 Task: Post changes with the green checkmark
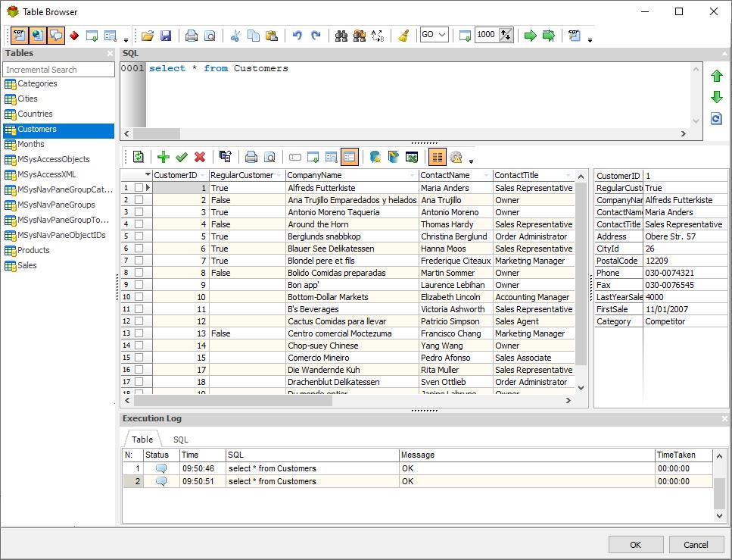tap(182, 157)
